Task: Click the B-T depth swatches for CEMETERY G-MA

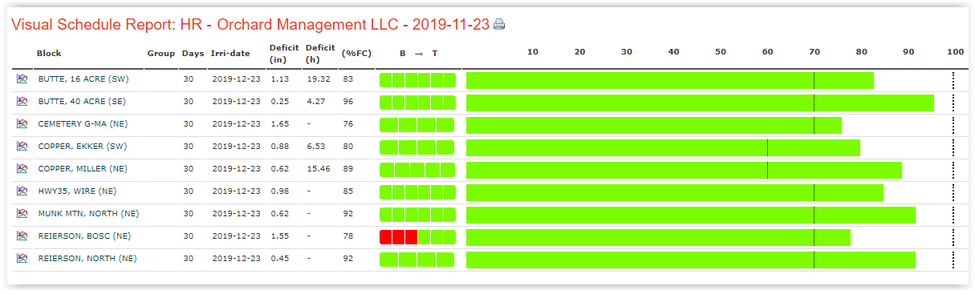Action: click(417, 125)
